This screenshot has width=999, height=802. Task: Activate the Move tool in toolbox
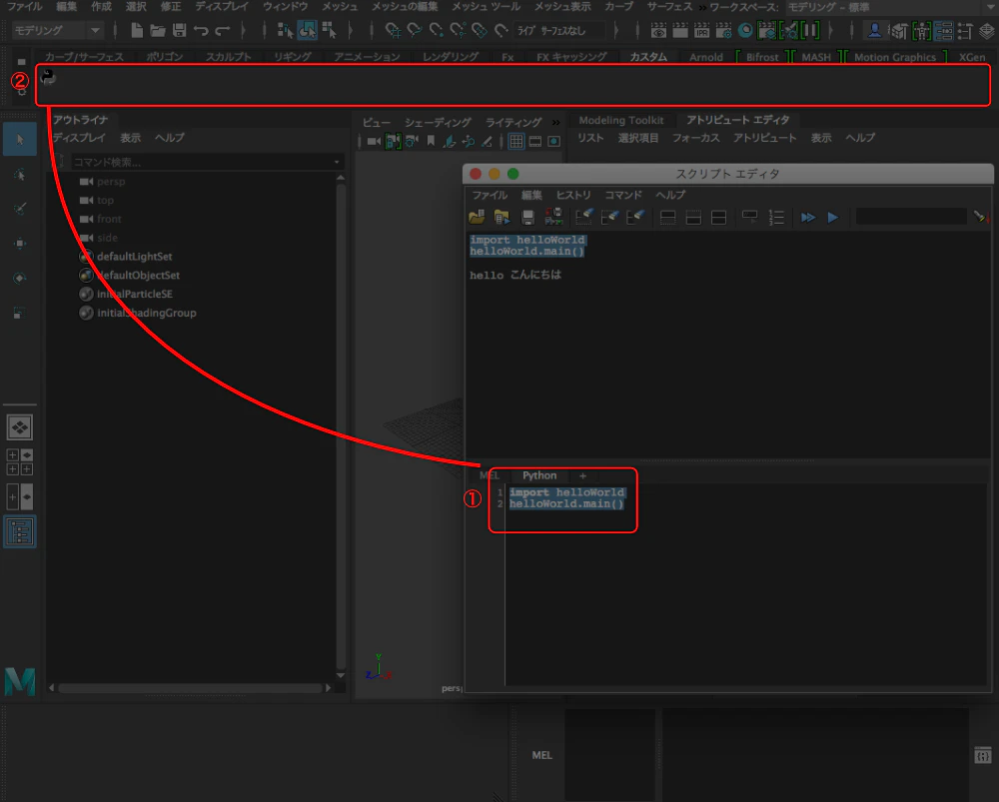(x=20, y=243)
